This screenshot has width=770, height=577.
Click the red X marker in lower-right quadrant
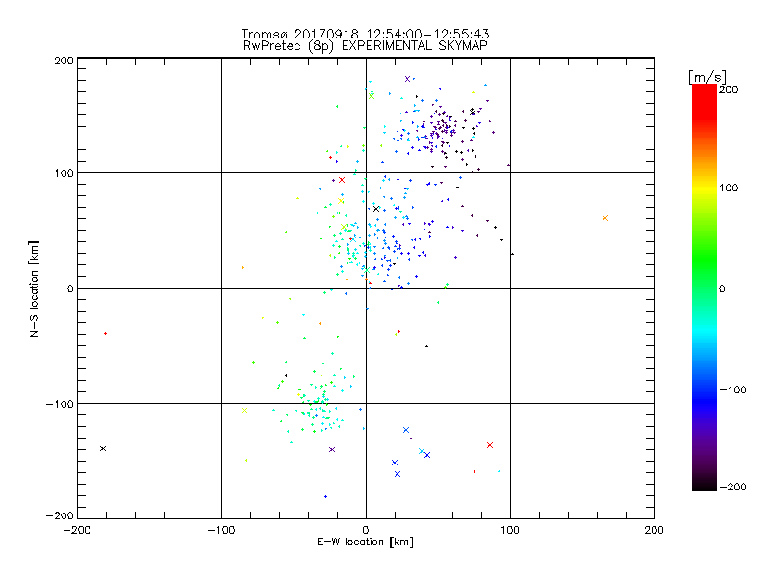490,445
